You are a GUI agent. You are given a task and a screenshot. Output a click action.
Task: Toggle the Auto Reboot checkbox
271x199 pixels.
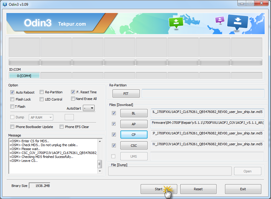[x=12, y=92]
